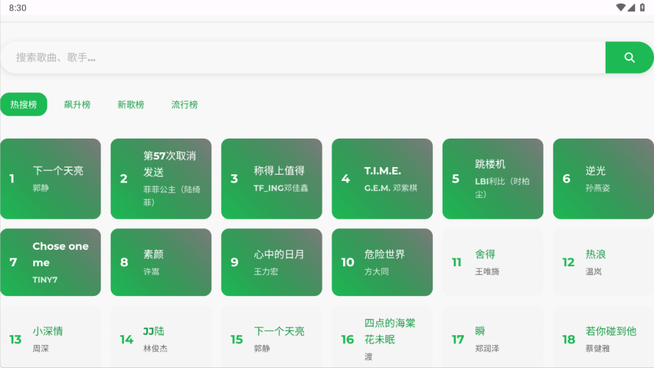This screenshot has height=368, width=654.
Task: Tap the battery status icon
Action: 642,7
